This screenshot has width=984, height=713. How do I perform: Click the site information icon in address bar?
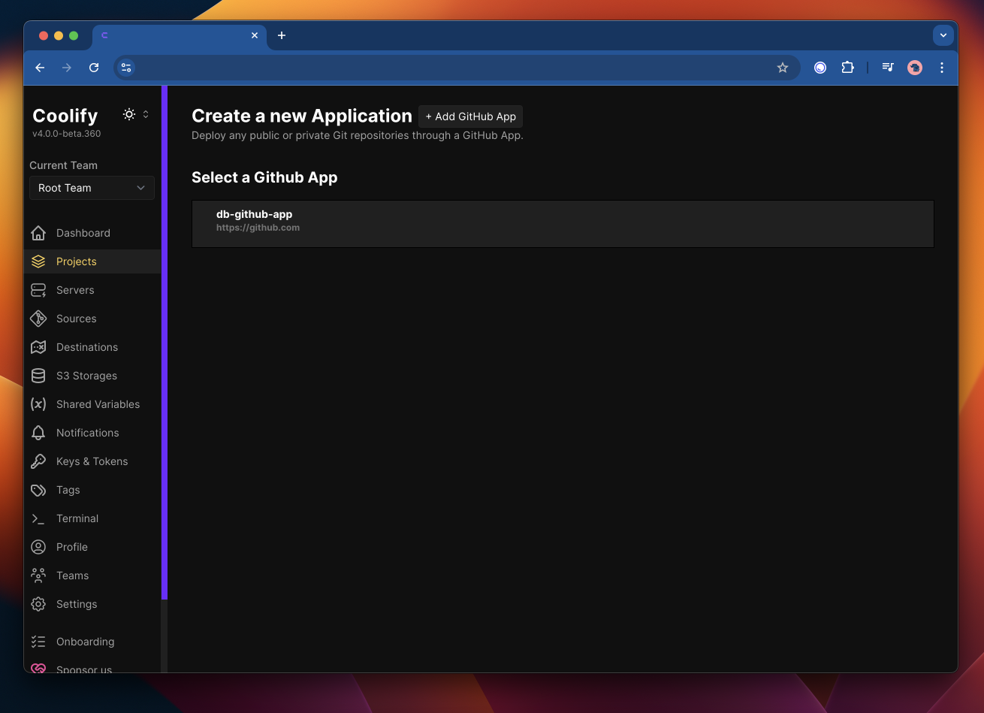tap(126, 68)
